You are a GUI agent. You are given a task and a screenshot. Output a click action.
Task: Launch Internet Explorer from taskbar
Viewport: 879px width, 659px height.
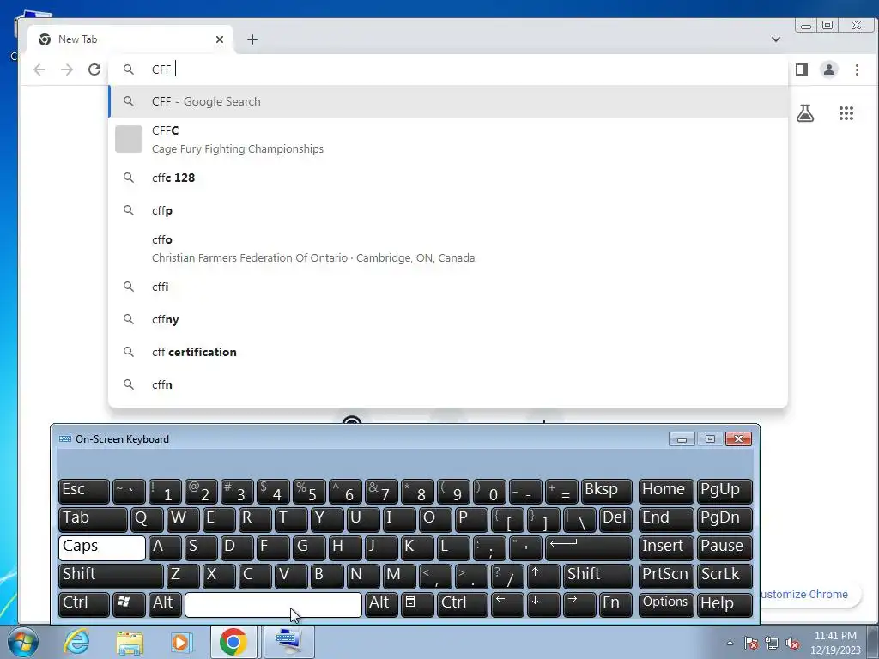tap(76, 642)
